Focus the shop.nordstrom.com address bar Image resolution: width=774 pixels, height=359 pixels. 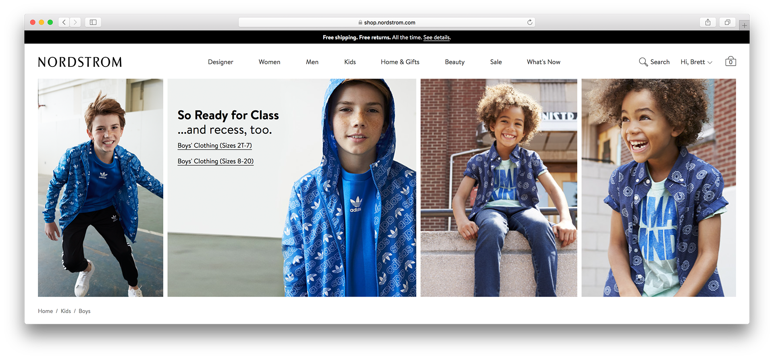[387, 22]
